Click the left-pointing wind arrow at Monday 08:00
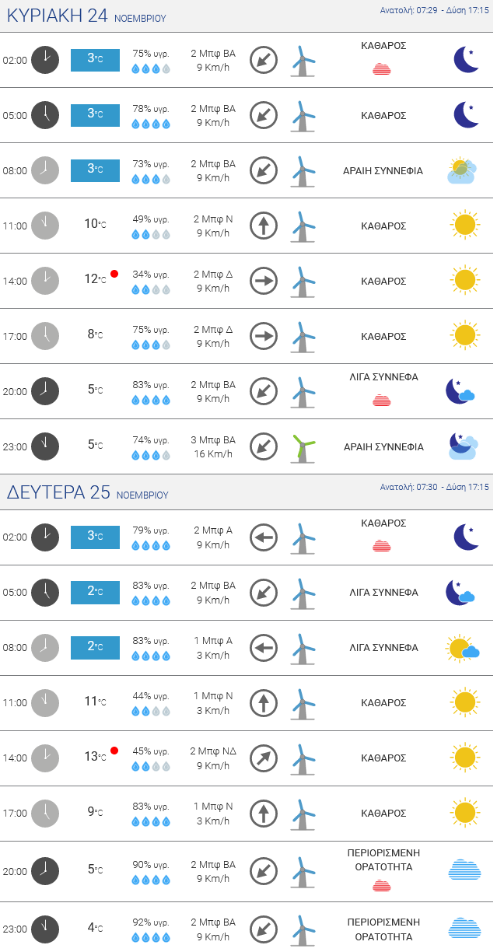The image size is (497, 952). (264, 647)
